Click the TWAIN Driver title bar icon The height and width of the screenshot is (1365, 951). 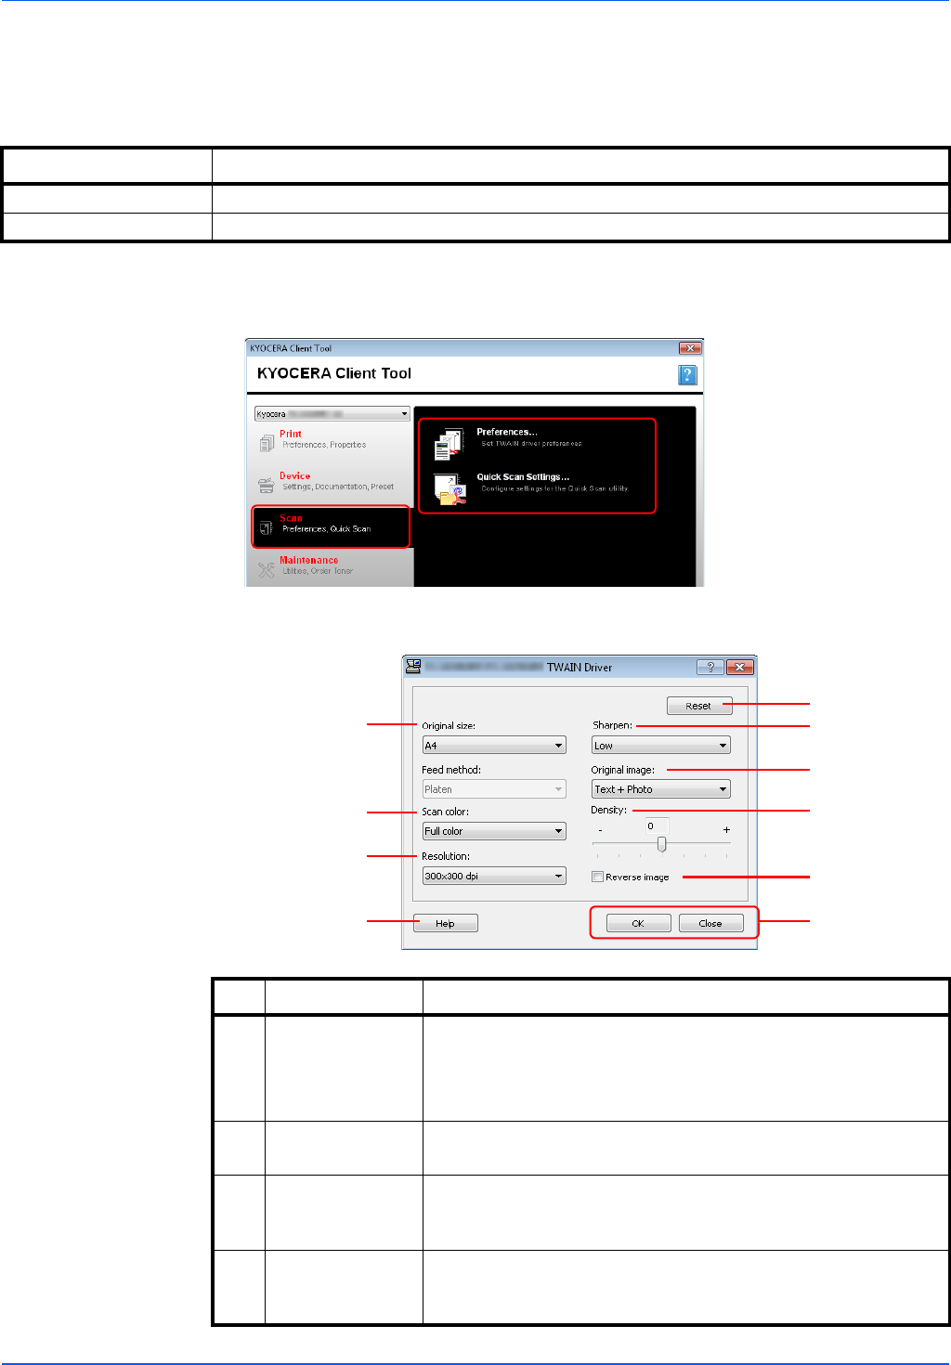[x=413, y=666]
